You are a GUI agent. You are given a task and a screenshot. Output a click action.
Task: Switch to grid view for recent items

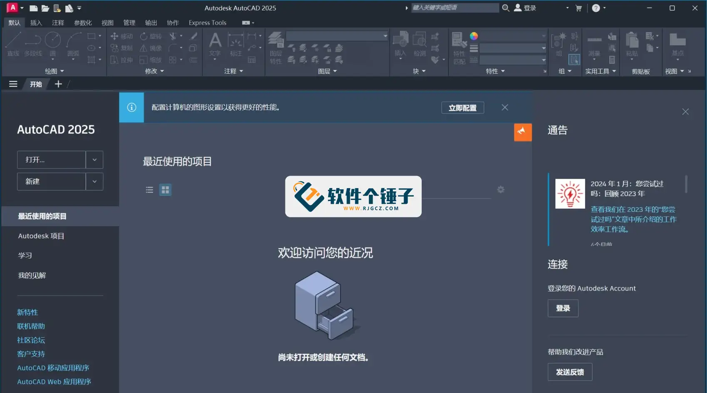(x=165, y=189)
